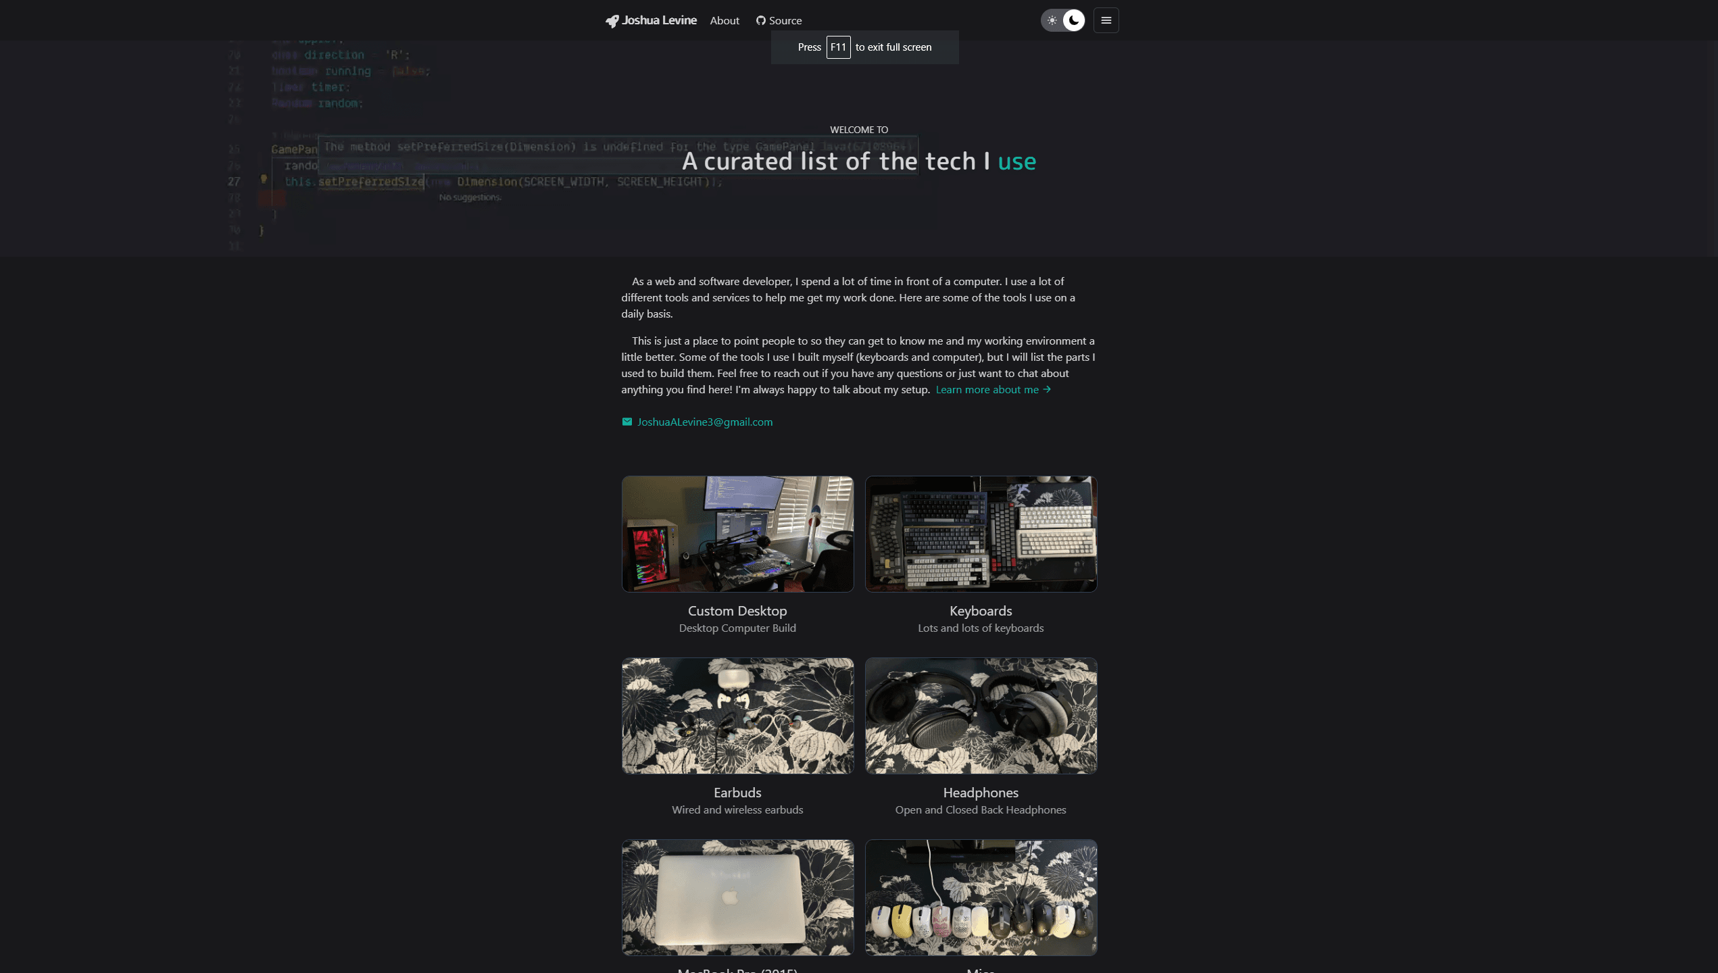Screen dimensions: 1718x973
Task: Open the Headphones photo thumbnail
Action: [x=981, y=716]
